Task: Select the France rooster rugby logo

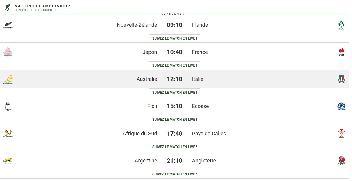Action: (341, 52)
